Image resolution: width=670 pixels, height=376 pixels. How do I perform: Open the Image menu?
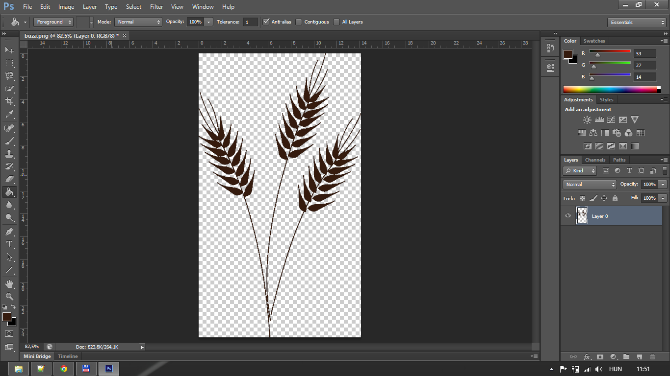click(x=66, y=7)
